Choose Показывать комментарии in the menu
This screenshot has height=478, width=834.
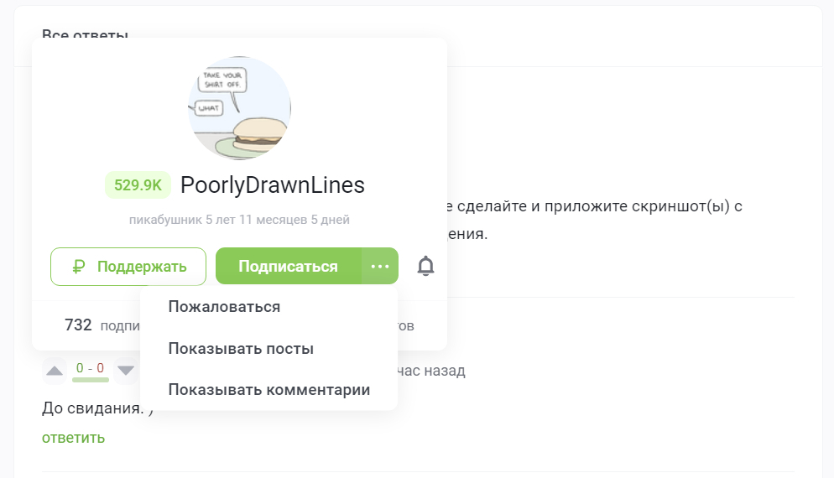click(x=268, y=390)
